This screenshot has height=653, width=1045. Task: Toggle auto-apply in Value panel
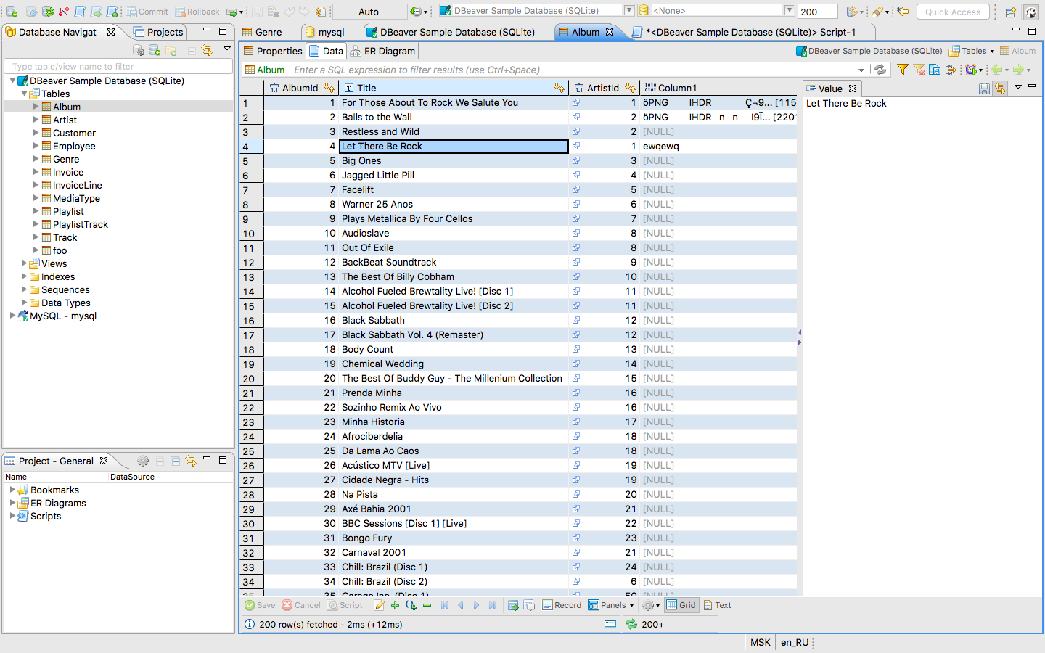(x=1000, y=89)
